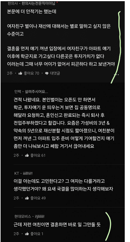Like the 현대모비스 comment with thumbs-up
Image resolution: width=130 pixels, height=242 pixels.
pos(27,234)
